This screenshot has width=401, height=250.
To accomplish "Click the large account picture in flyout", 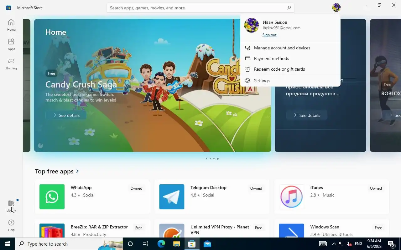I will point(252,25).
